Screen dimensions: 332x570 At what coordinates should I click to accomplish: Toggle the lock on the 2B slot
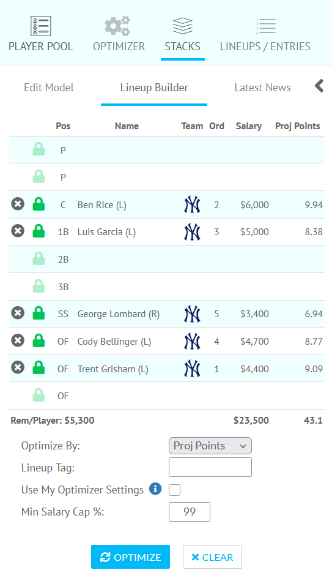pos(39,259)
